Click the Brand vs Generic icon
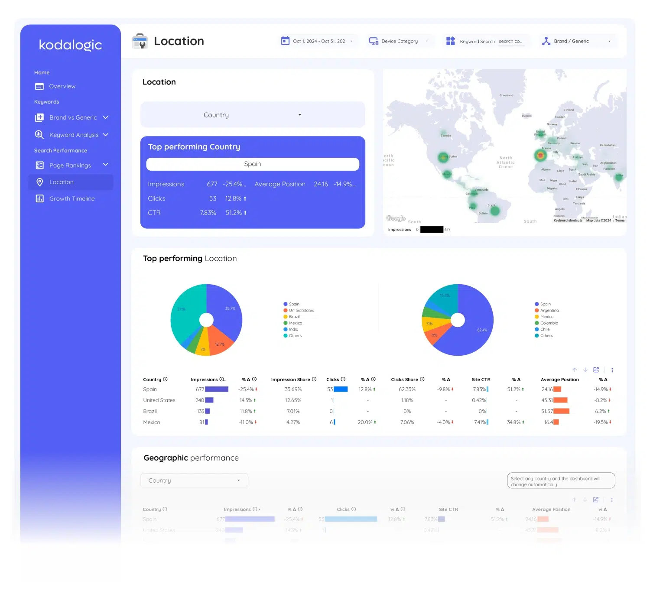 tap(39, 117)
